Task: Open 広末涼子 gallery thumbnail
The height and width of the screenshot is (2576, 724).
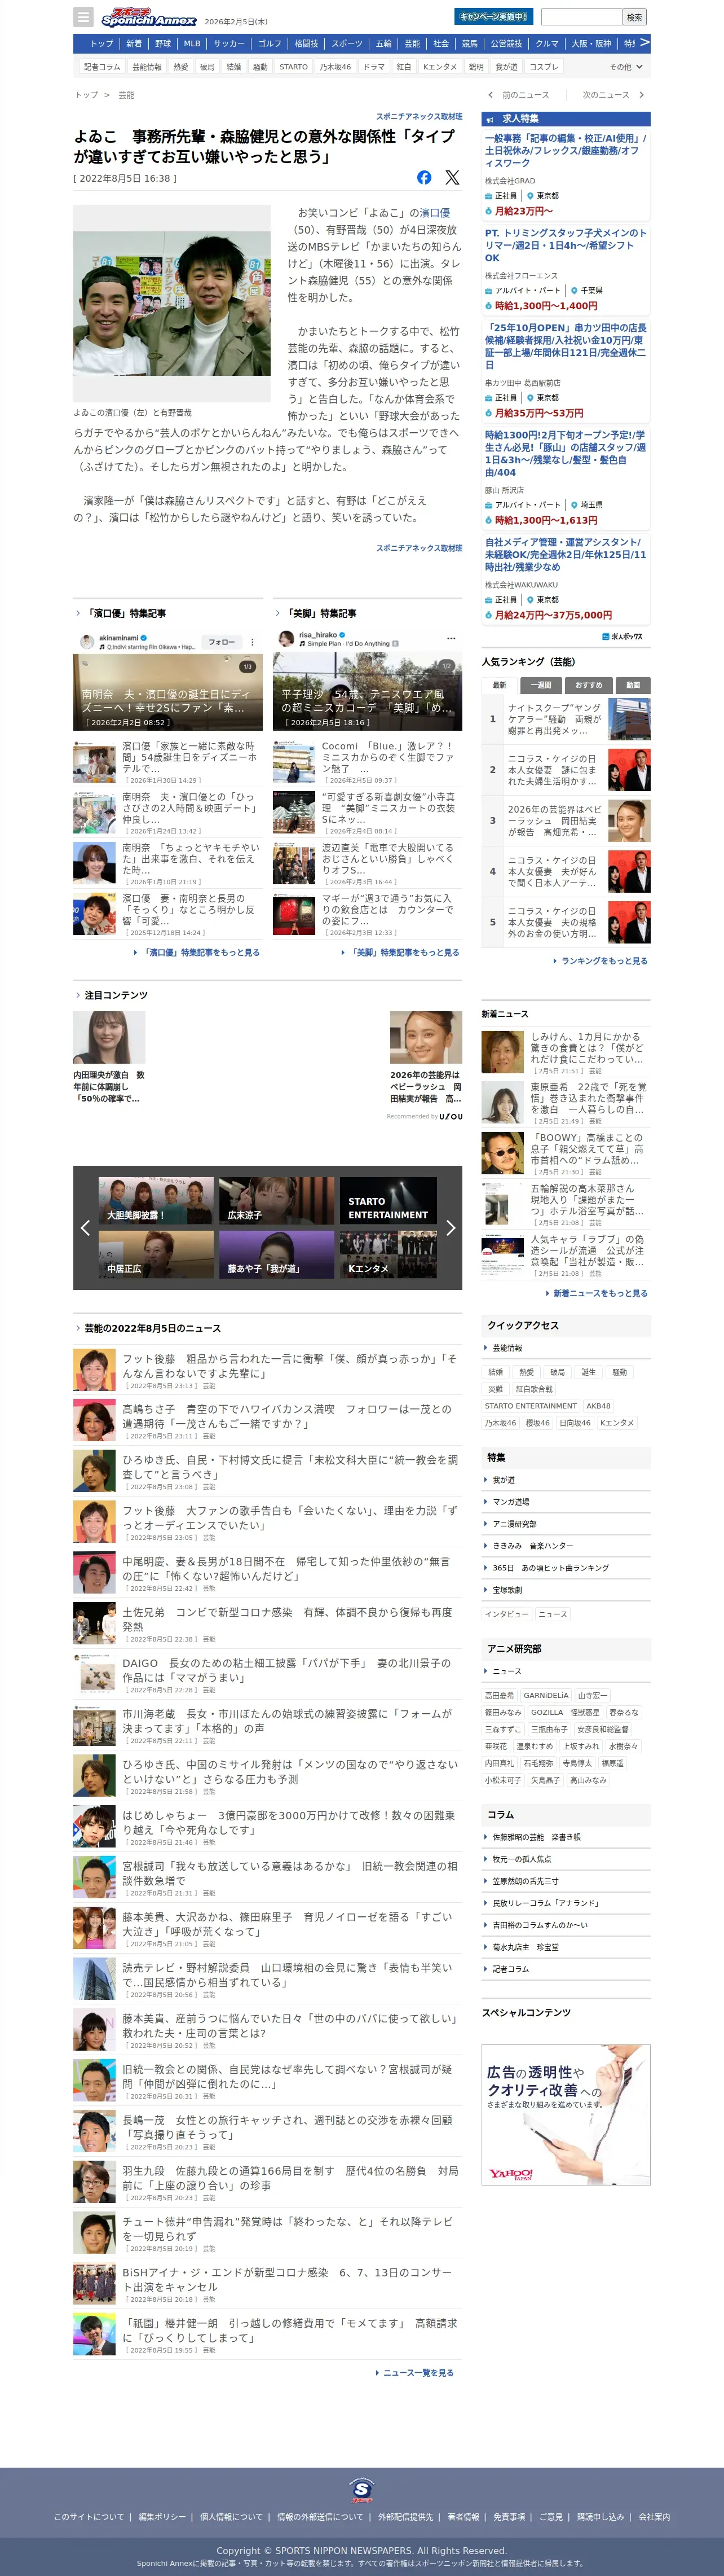Action: tap(277, 1200)
